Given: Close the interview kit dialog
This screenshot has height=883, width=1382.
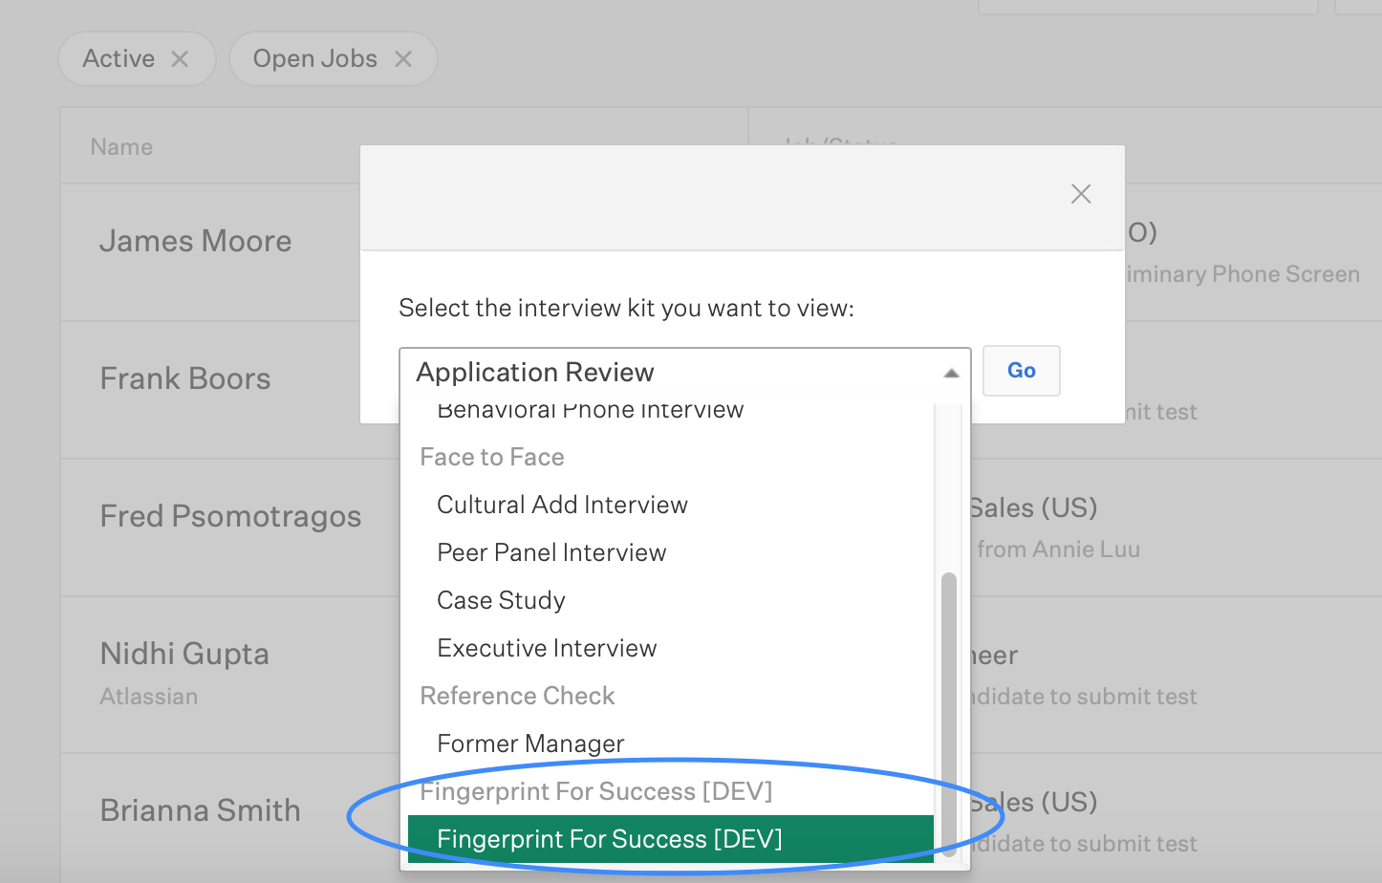Looking at the screenshot, I should tap(1081, 194).
